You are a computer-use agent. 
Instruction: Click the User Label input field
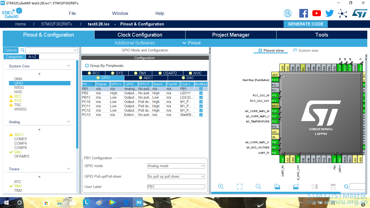coord(176,187)
